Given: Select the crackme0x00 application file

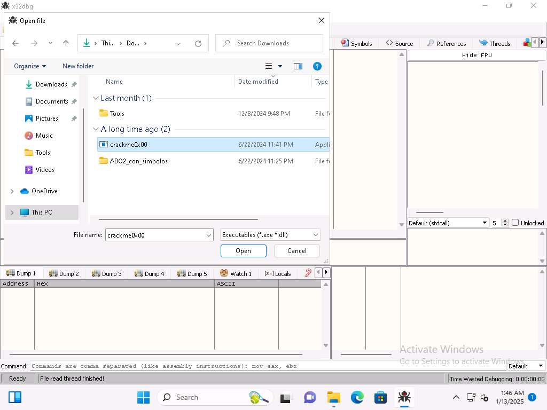Looking at the screenshot, I should tap(129, 144).
